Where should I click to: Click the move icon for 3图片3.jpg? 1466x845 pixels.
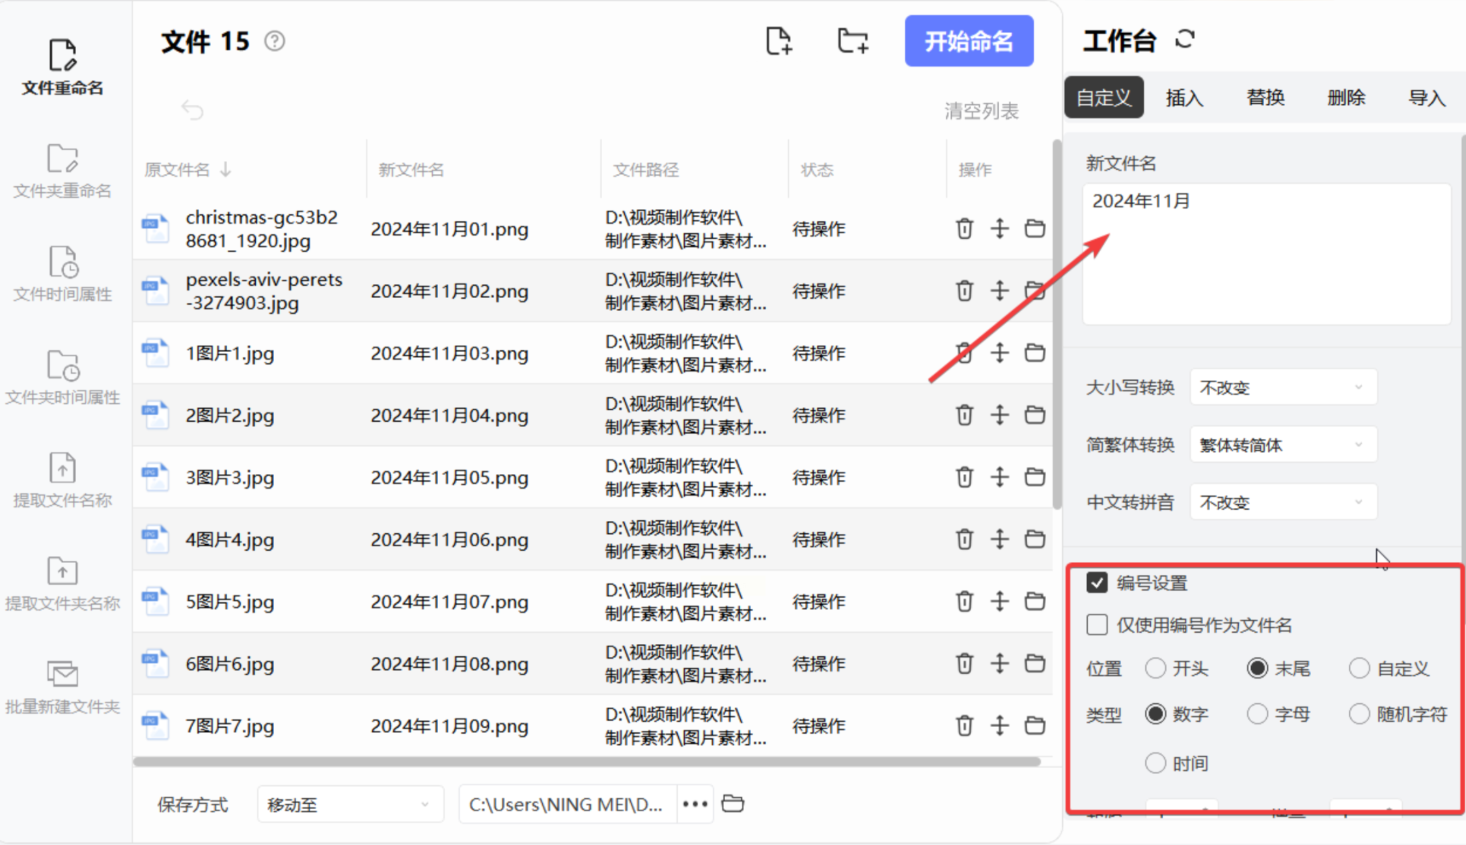tap(999, 477)
